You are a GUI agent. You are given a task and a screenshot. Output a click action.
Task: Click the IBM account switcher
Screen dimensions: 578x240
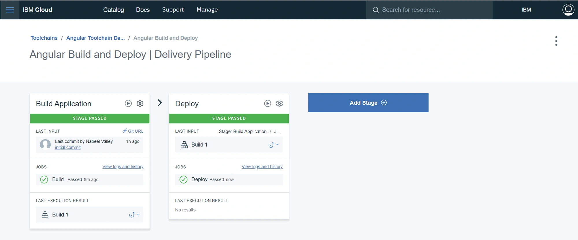click(x=526, y=10)
